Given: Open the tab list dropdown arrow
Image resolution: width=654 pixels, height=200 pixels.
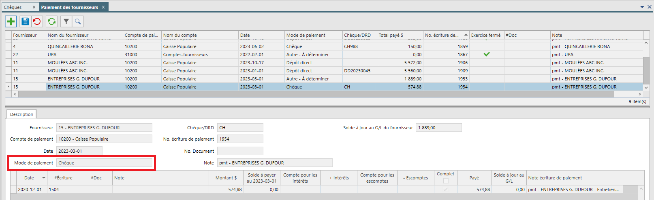Looking at the screenshot, I should [642, 7].
